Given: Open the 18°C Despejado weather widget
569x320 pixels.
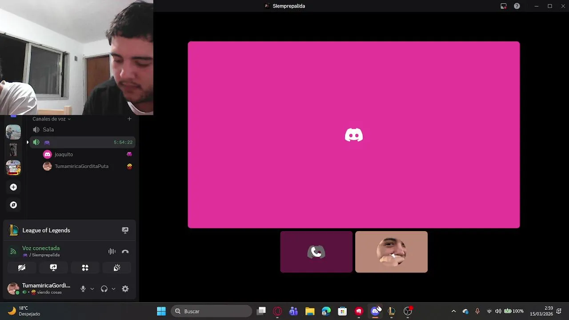Looking at the screenshot, I should [x=24, y=311].
